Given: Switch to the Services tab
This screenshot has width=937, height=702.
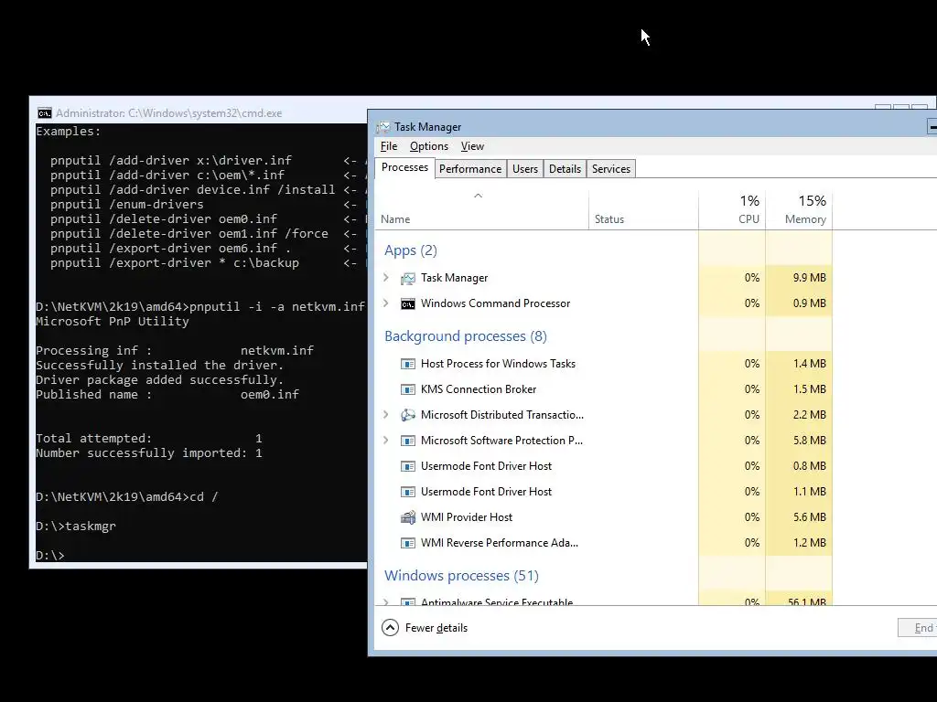Looking at the screenshot, I should pyautogui.click(x=610, y=169).
